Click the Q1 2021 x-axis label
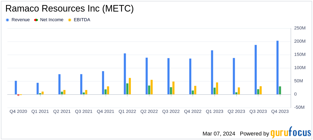 click(40, 112)
